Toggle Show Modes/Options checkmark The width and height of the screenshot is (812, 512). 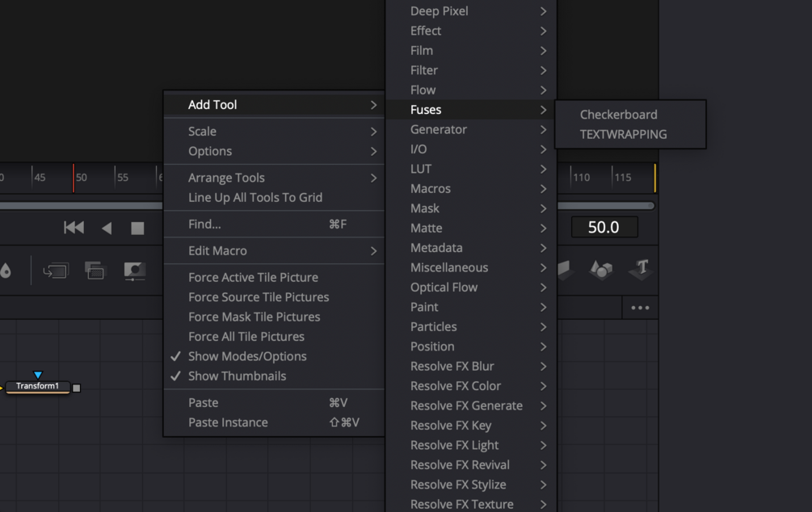coord(247,356)
